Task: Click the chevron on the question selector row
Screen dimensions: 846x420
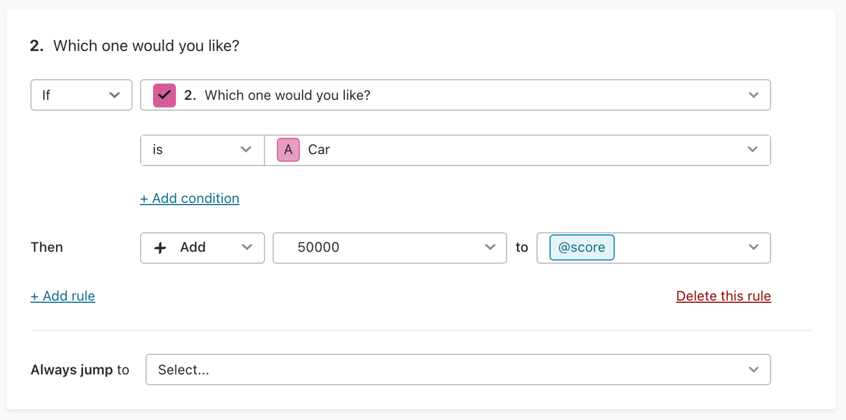Action: (x=753, y=95)
